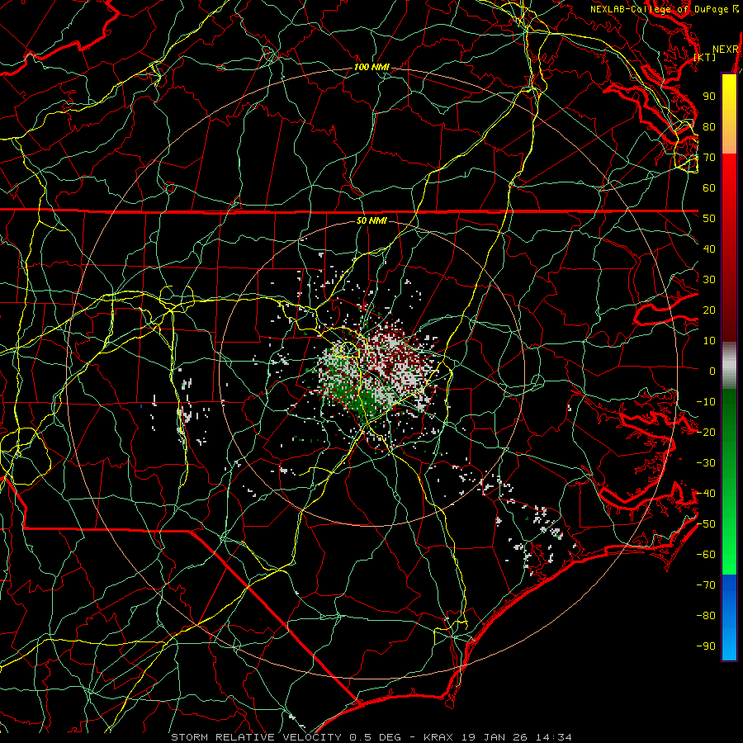Click the "19 JAN 26" date text

(495, 737)
